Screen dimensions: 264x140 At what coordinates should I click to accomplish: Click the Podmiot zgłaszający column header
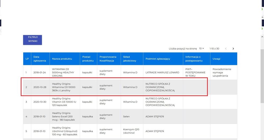pos(158,59)
